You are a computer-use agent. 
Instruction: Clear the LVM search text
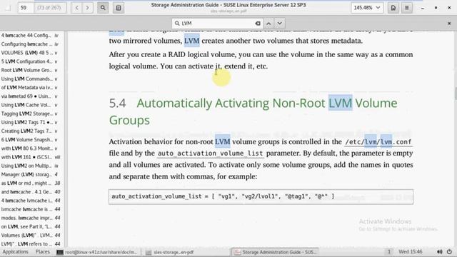[258, 24]
